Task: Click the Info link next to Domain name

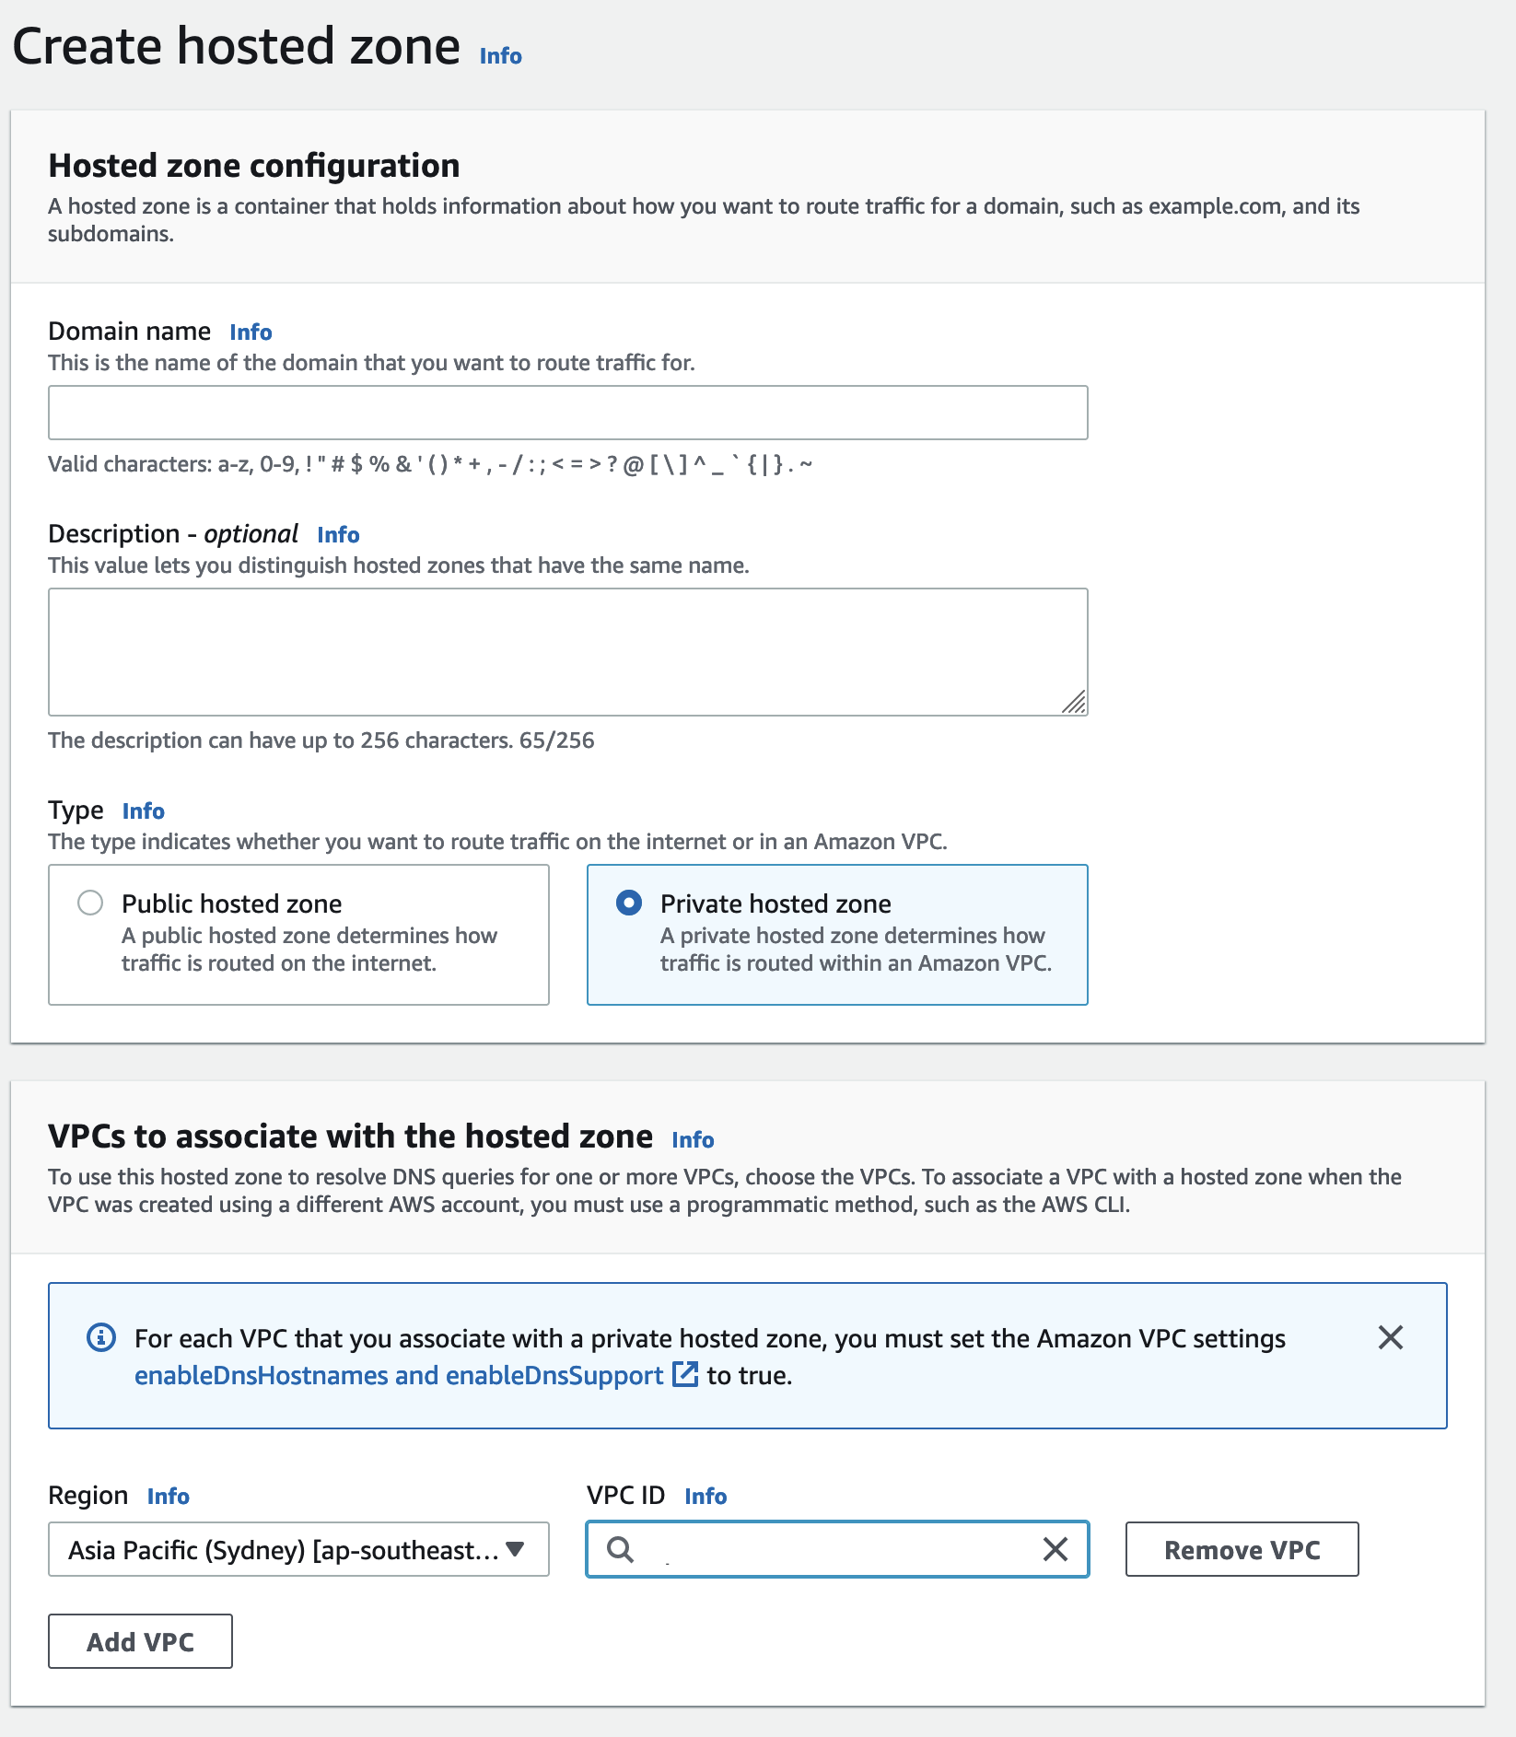Action: pyautogui.click(x=250, y=332)
